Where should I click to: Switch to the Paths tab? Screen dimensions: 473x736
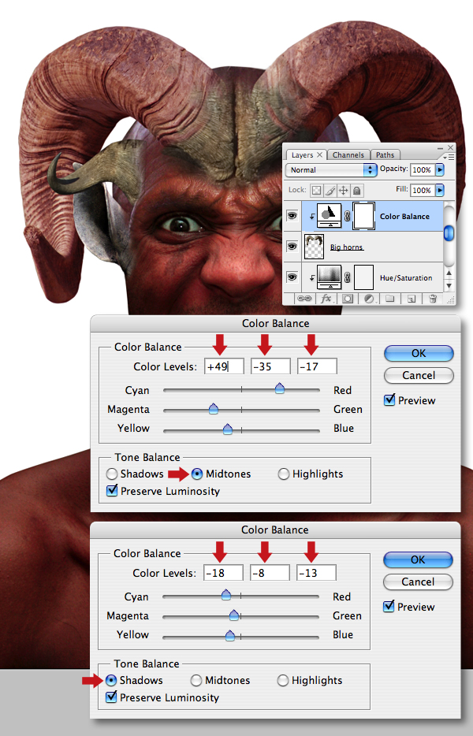(385, 155)
